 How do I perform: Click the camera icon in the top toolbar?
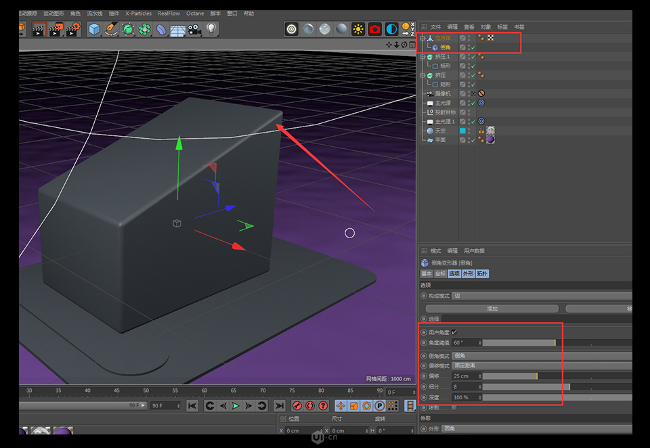point(194,29)
